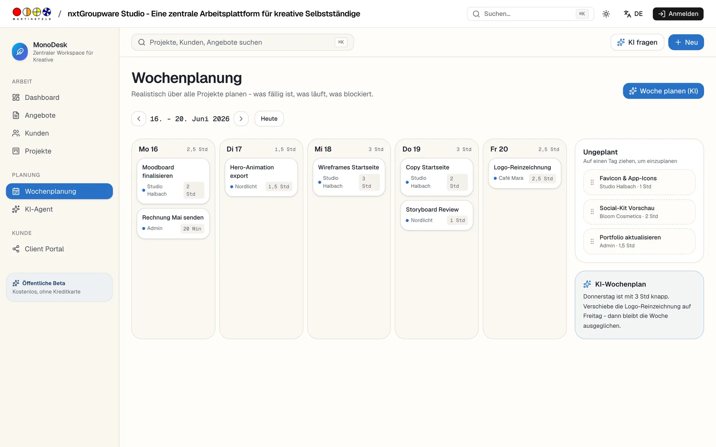Open the DE language selector
Image resolution: width=716 pixels, height=447 pixels.
(633, 14)
